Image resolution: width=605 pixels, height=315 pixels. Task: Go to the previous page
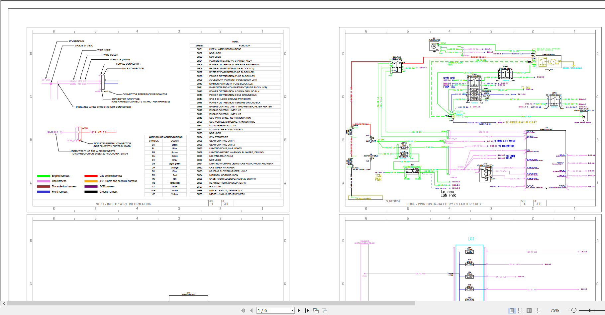point(251,311)
